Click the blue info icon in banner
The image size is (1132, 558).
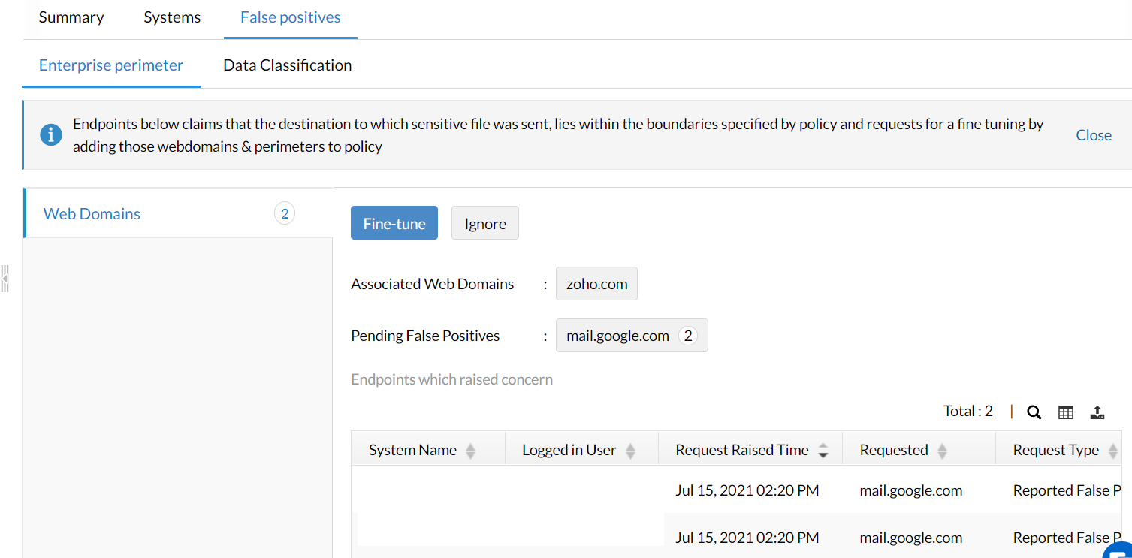point(51,135)
